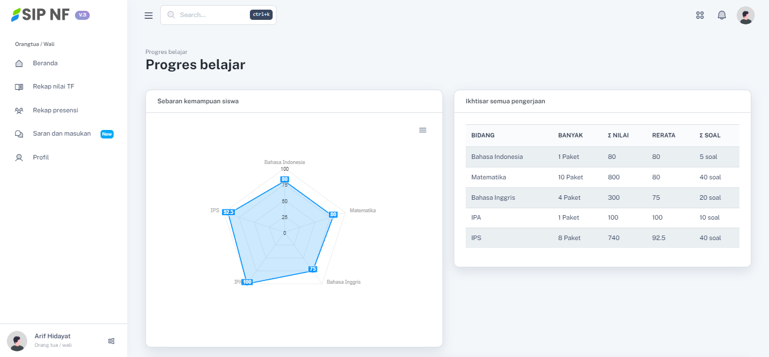Viewport: 769px width, 357px height.
Task: Click Arif Hidayat profile in sidebar footer
Action: tap(52, 340)
